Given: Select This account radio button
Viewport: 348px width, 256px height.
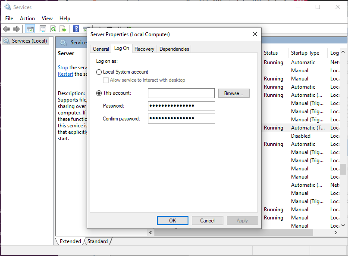Looking at the screenshot, I should [99, 93].
